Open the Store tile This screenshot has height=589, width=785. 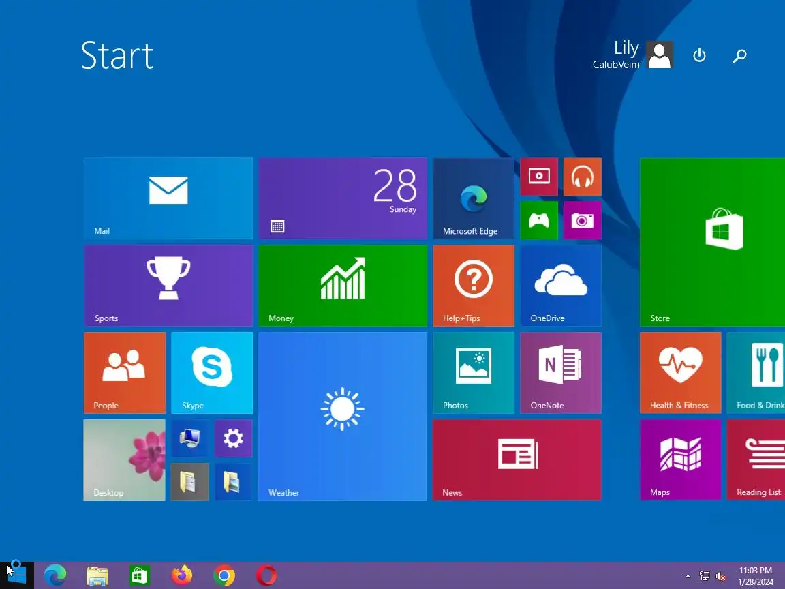[712, 243]
